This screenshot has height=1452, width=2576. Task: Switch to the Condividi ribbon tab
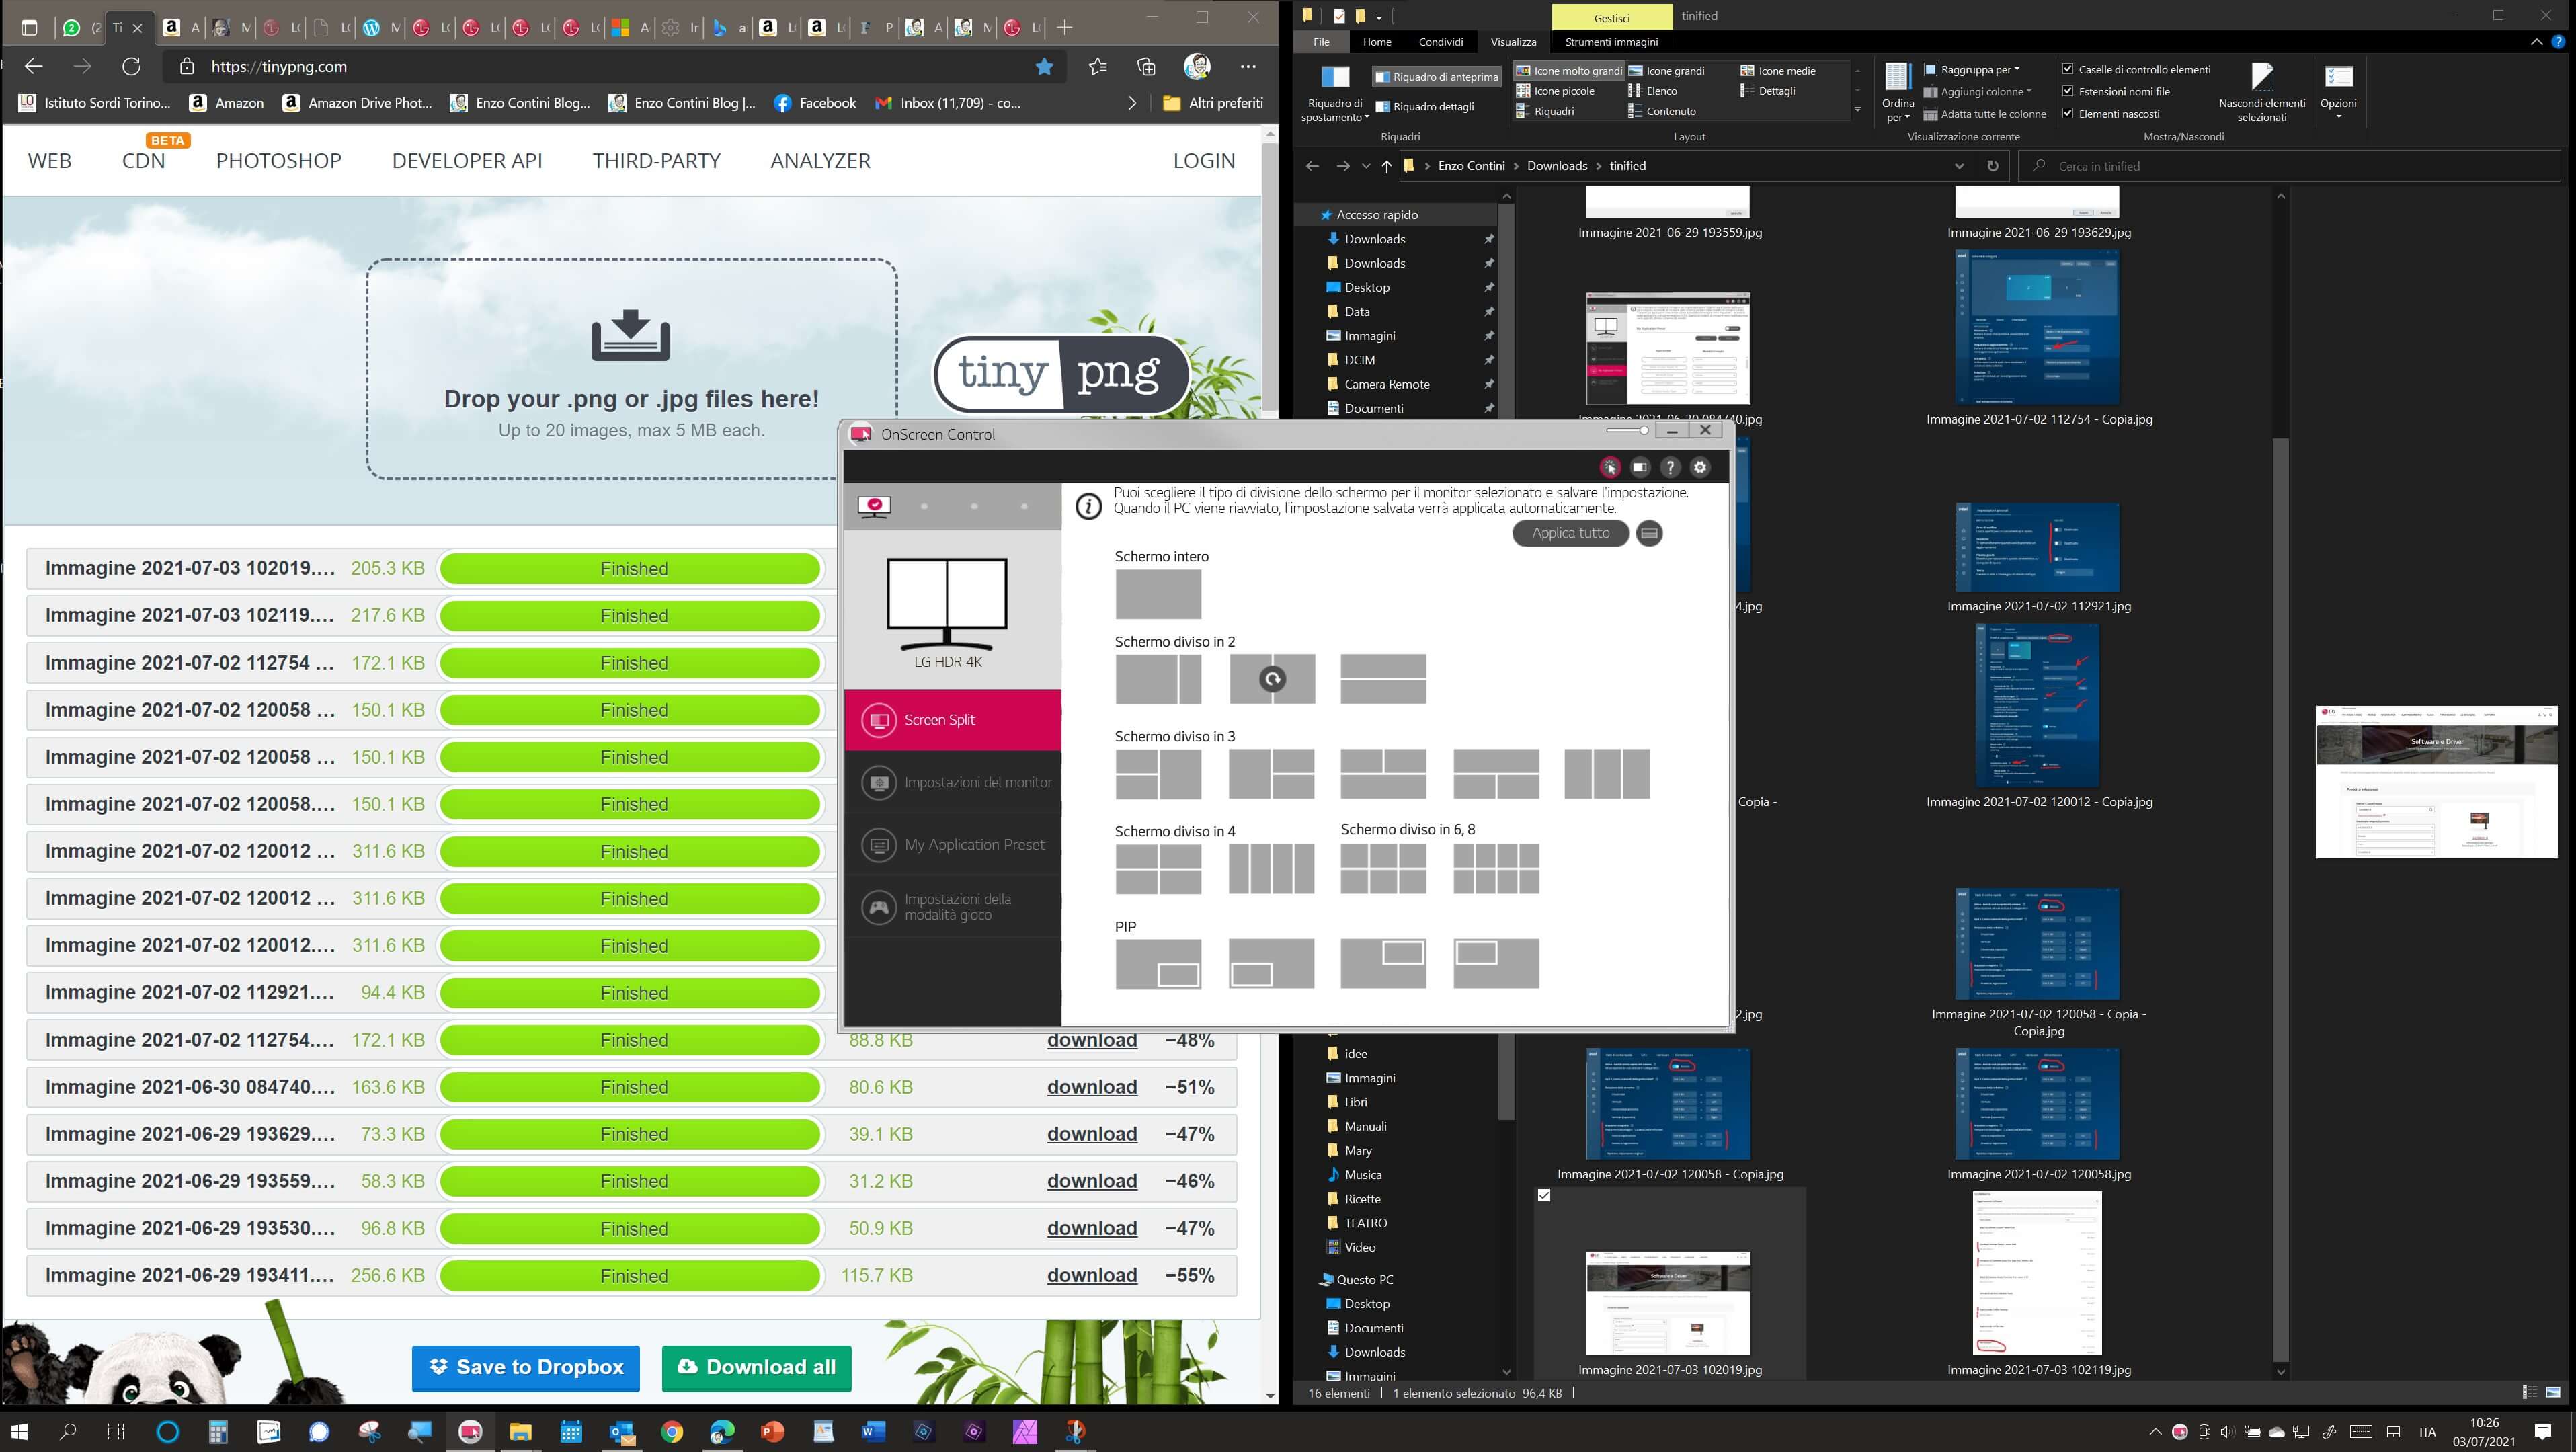(x=1440, y=42)
